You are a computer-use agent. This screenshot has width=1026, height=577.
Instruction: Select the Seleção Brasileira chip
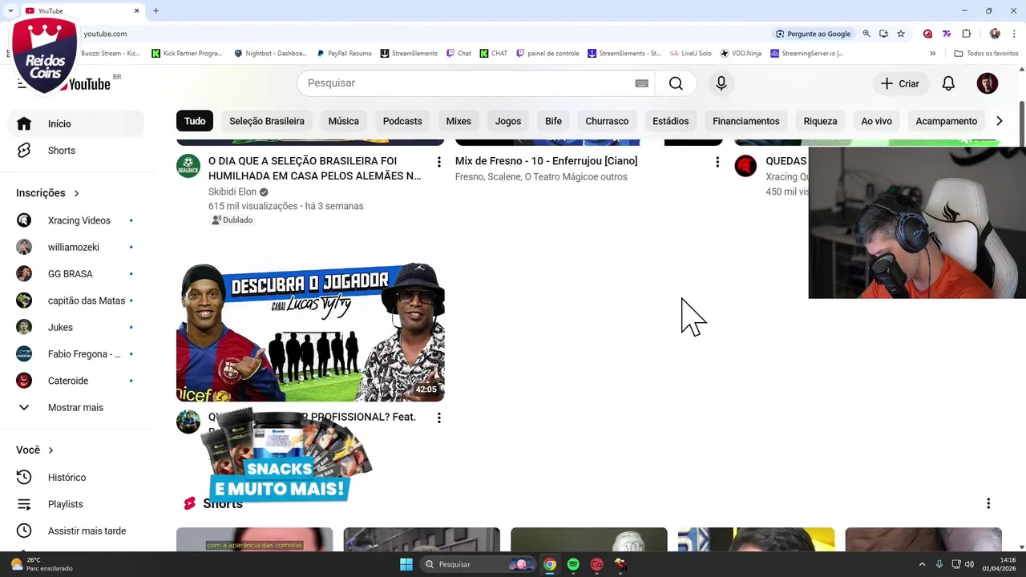coord(267,121)
